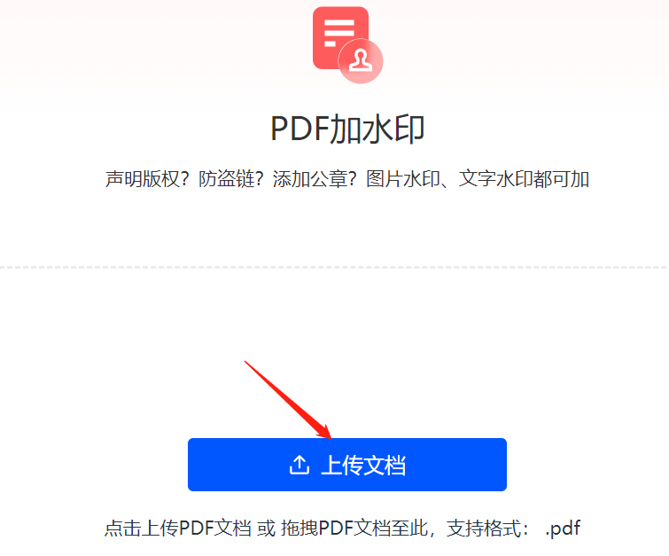Image resolution: width=669 pixels, height=556 pixels.
Task: Click the 声明版权? text
Action: (147, 179)
